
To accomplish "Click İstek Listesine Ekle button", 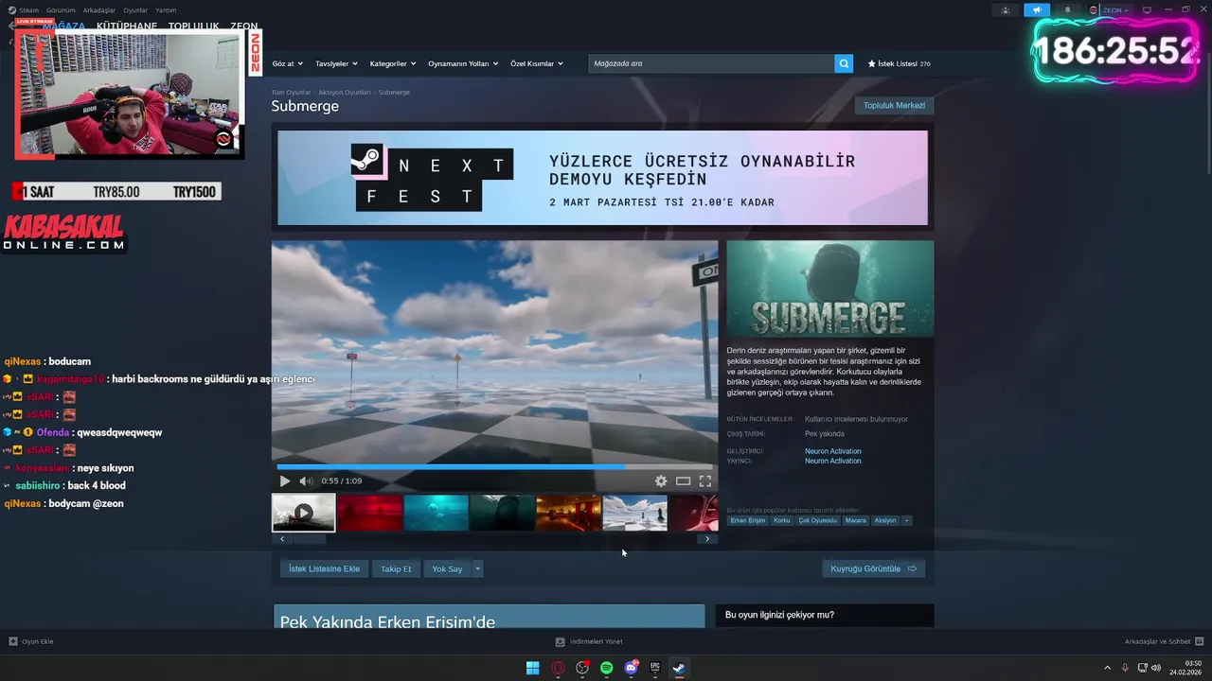I will (x=324, y=568).
